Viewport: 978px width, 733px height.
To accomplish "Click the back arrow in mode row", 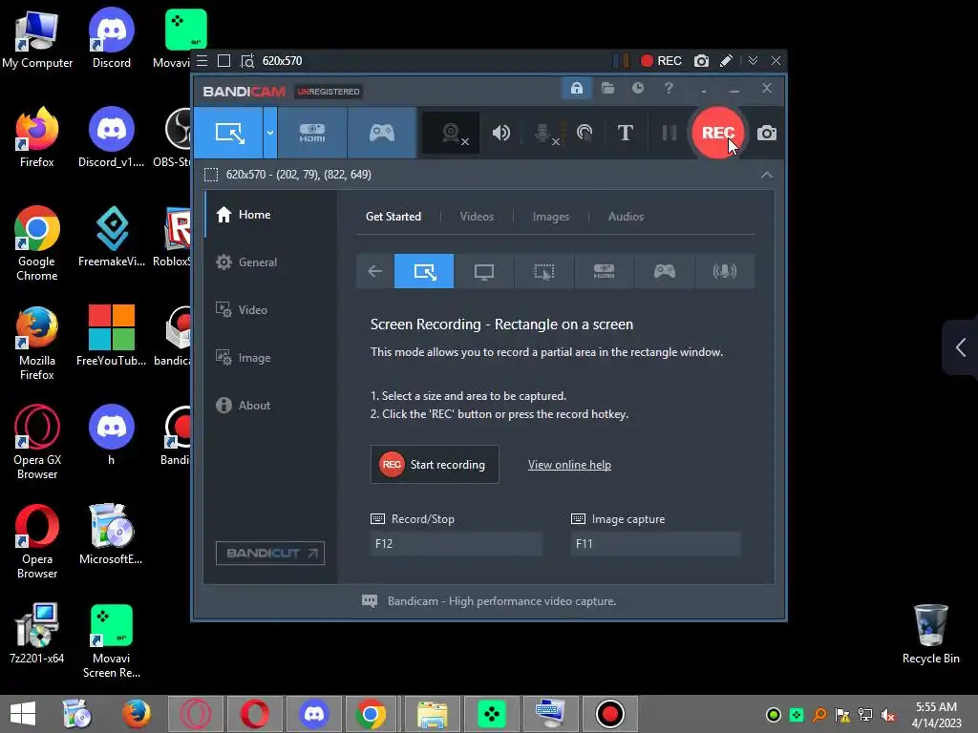I will (x=374, y=271).
